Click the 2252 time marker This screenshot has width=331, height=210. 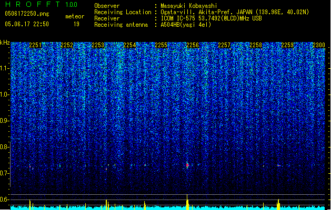tap(67, 45)
